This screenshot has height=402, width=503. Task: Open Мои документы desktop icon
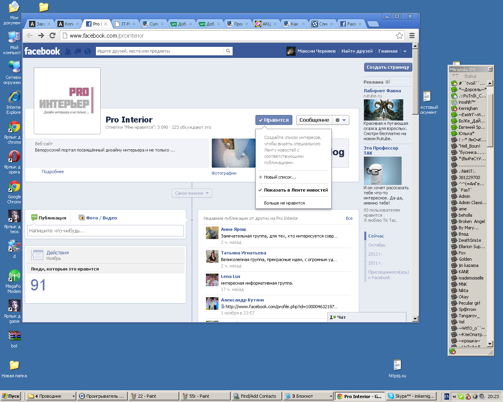(x=14, y=13)
